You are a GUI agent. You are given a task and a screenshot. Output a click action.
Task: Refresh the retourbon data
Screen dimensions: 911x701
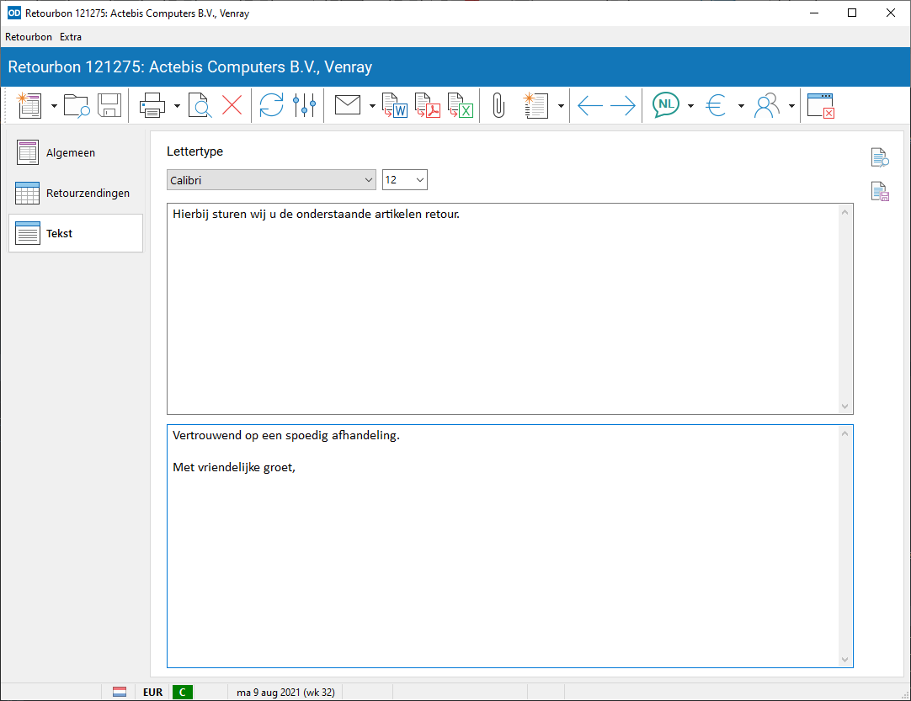pyautogui.click(x=271, y=106)
